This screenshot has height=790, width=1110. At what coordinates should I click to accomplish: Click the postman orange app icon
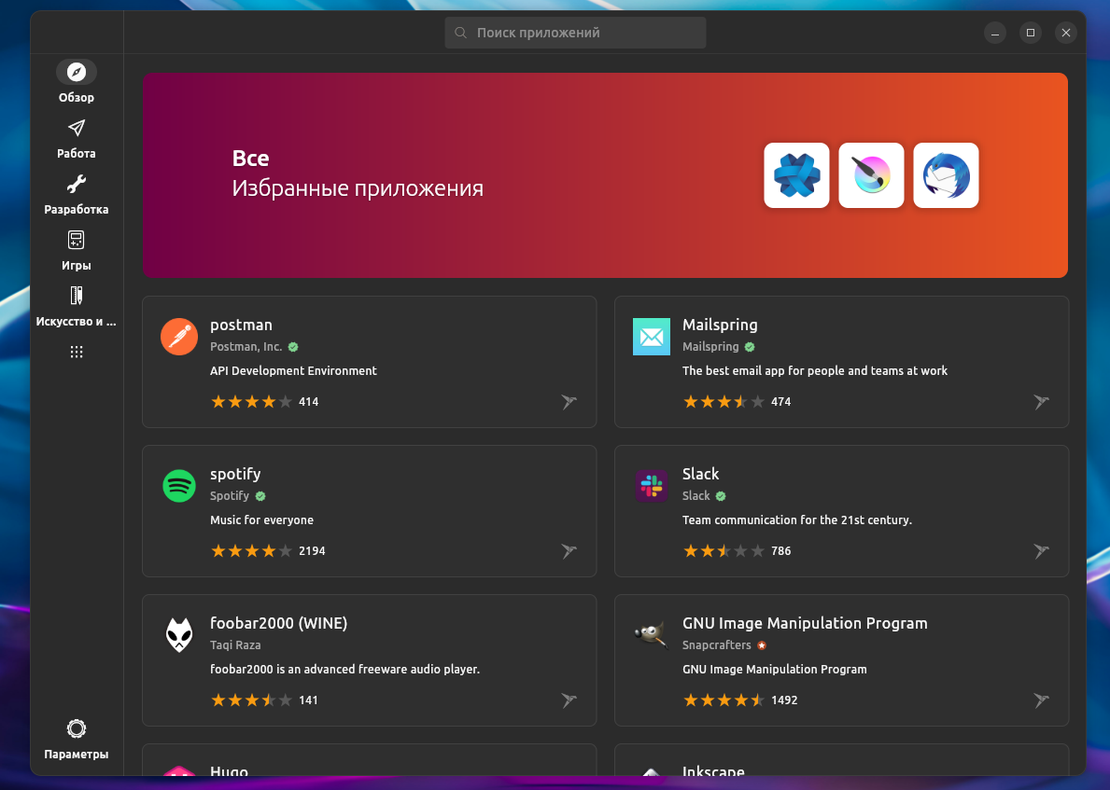point(179,337)
